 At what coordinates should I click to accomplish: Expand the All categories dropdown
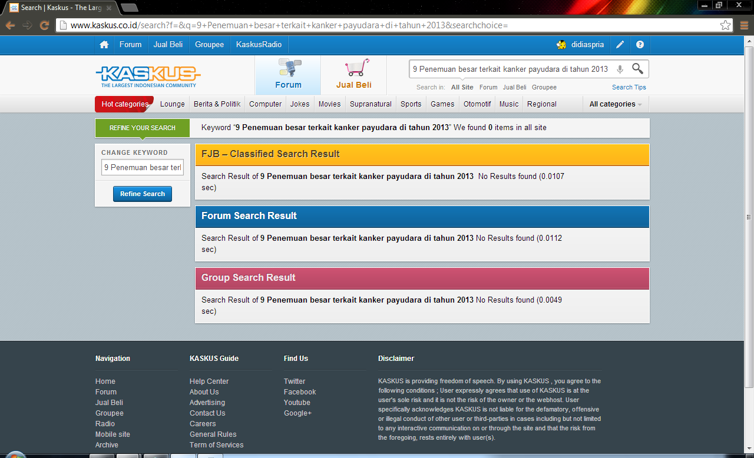tap(616, 104)
